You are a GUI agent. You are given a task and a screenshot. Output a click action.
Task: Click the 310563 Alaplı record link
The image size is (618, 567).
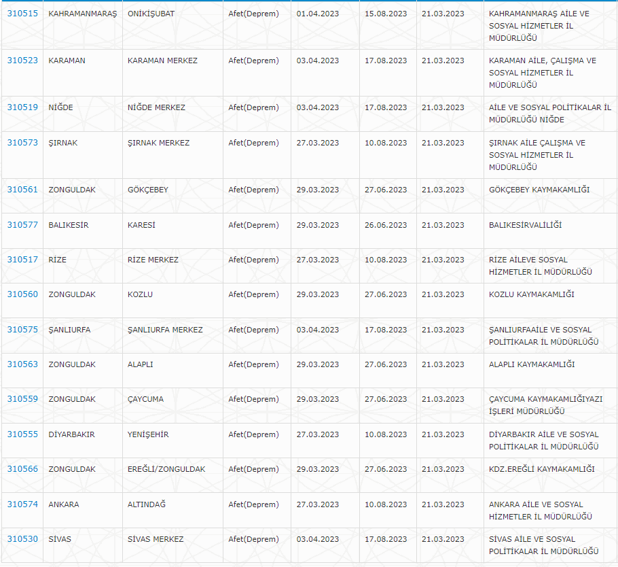[22, 364]
